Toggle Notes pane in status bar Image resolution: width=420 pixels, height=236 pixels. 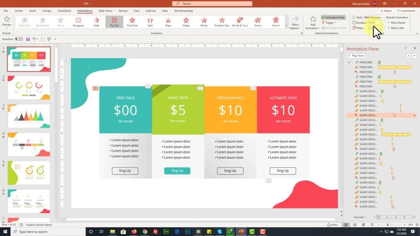tap(332, 225)
